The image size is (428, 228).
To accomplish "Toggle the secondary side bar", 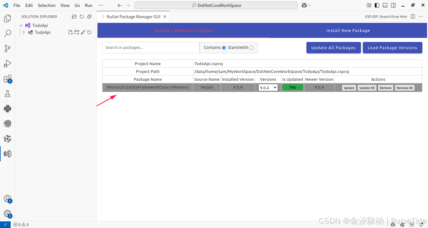I will [x=393, y=5].
